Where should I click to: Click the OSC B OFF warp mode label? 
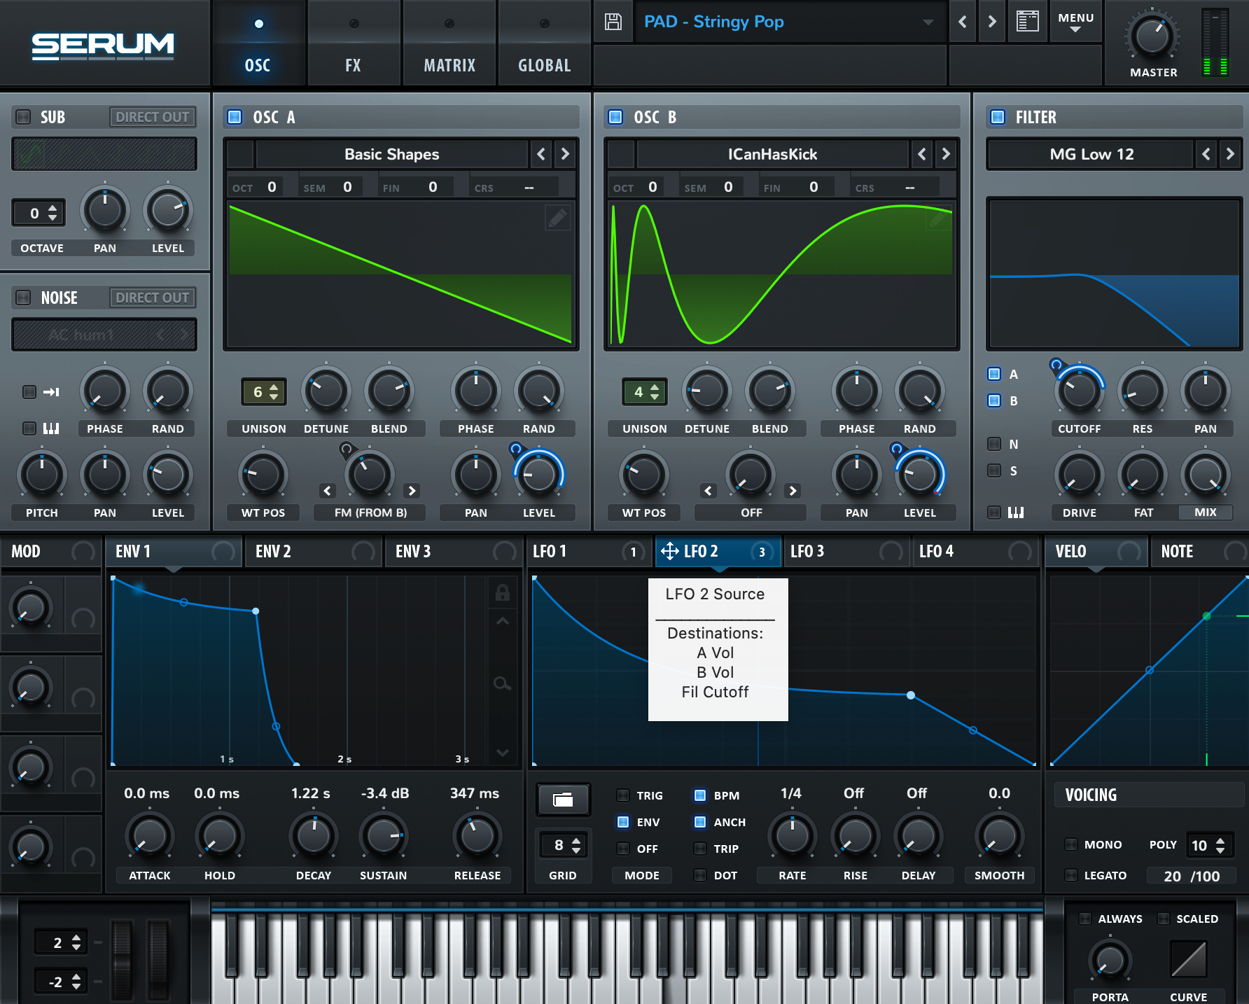pyautogui.click(x=751, y=513)
